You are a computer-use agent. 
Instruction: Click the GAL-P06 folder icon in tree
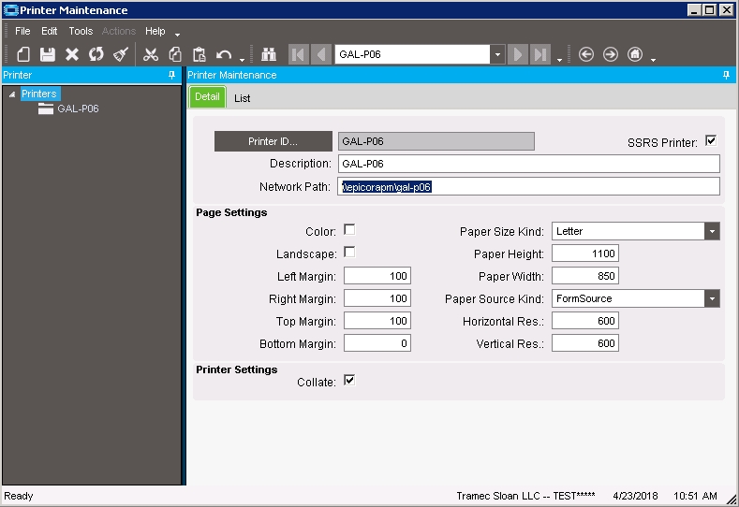tap(46, 109)
